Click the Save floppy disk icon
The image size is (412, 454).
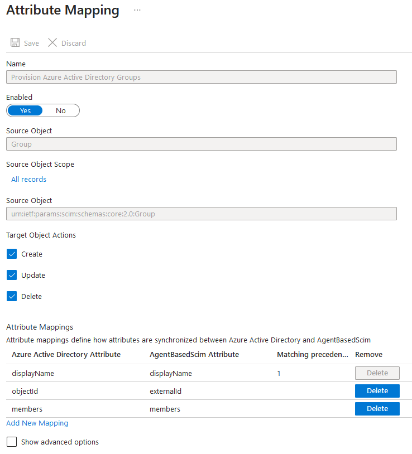(15, 42)
